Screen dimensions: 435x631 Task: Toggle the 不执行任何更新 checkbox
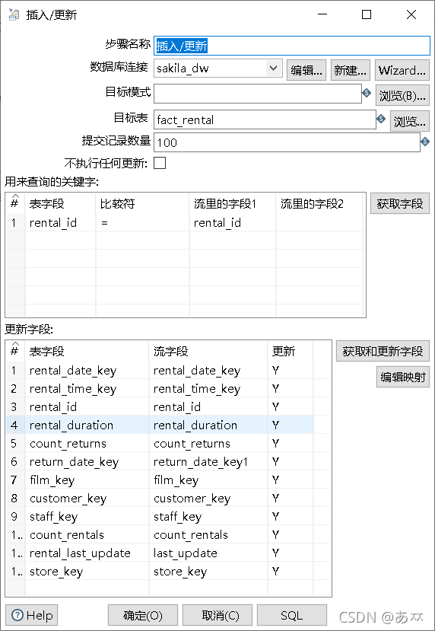pyautogui.click(x=160, y=163)
